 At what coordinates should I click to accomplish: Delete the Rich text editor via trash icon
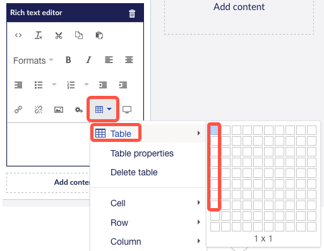coord(132,13)
